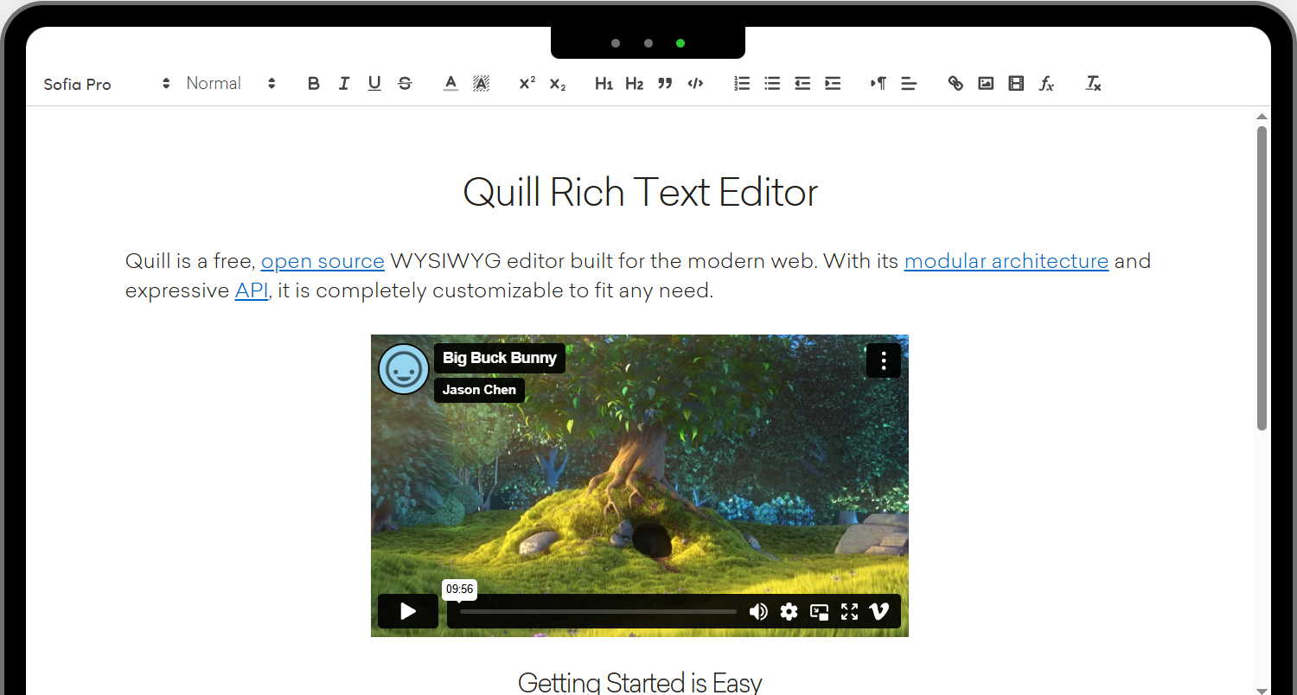The width and height of the screenshot is (1297, 695).
Task: Apply Heading 1 style
Action: pos(604,84)
